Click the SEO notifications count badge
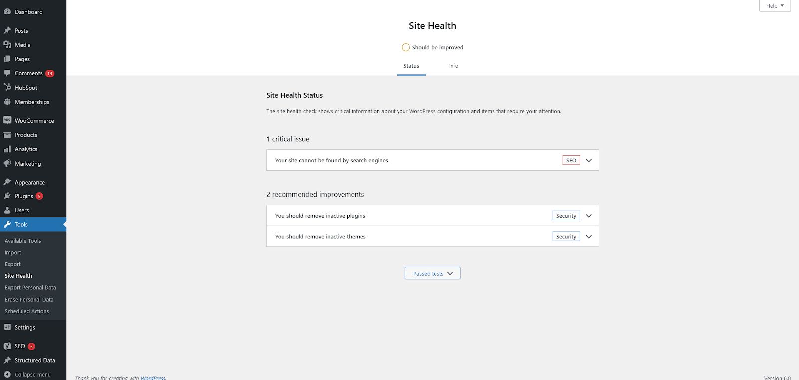The image size is (799, 380). point(31,346)
